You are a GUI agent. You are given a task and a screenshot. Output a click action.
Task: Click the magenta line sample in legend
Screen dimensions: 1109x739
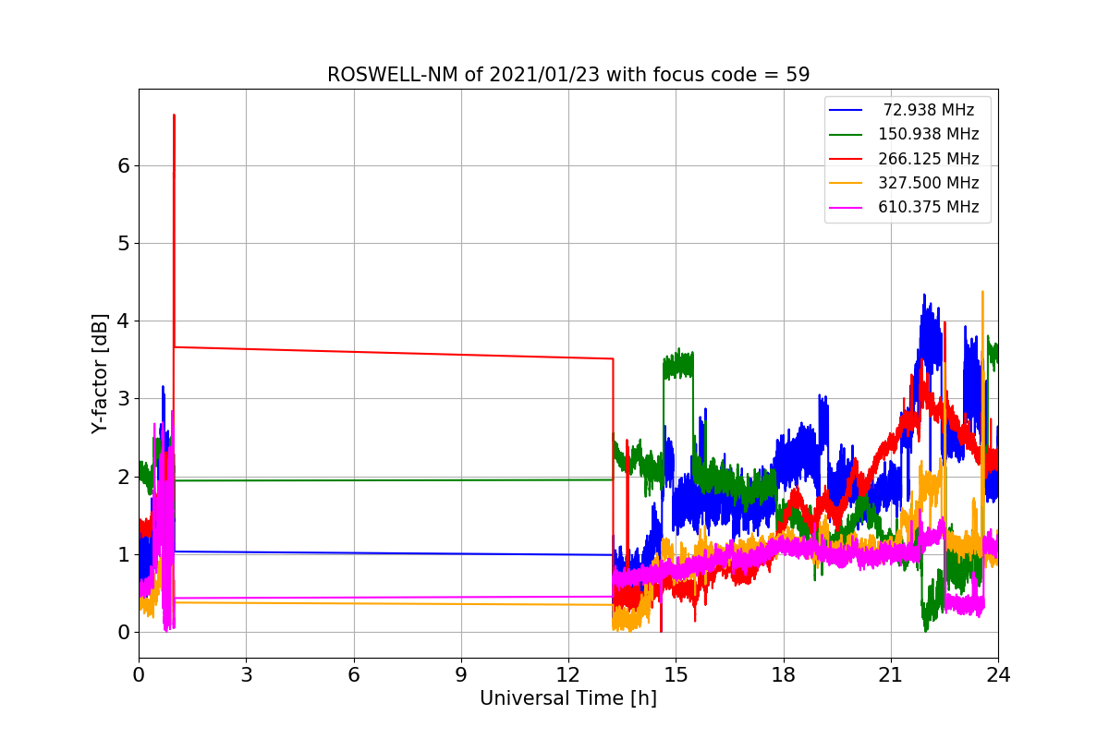(x=847, y=207)
